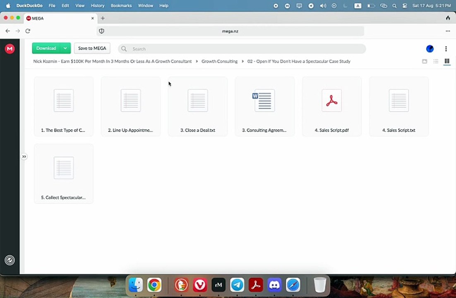Click the Fire button to clear data
The width and height of the screenshot is (456, 298).
click(x=448, y=18)
